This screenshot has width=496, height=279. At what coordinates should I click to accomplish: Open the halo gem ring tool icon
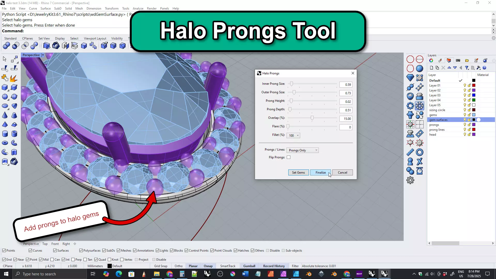420,106
